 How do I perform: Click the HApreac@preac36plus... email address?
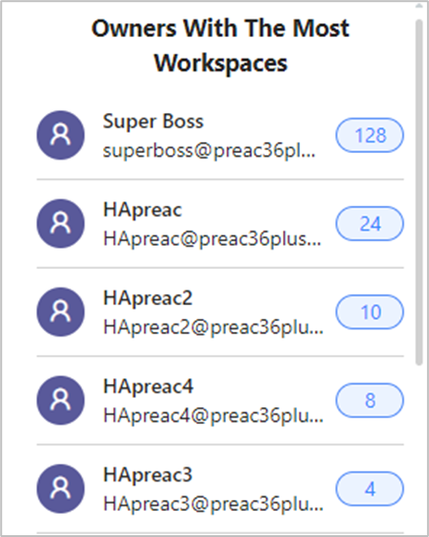pyautogui.click(x=213, y=238)
